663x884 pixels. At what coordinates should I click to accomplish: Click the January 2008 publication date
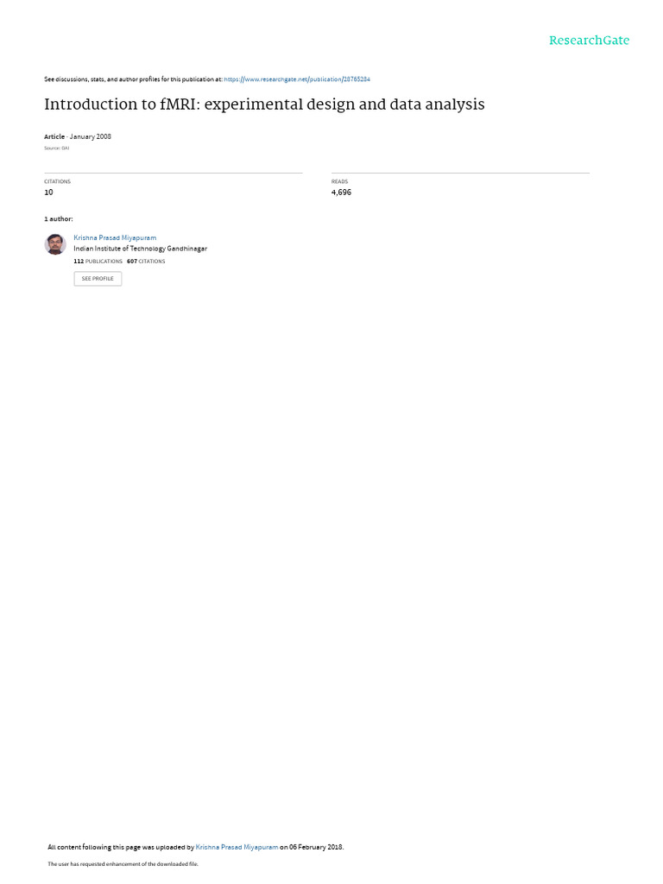point(90,136)
